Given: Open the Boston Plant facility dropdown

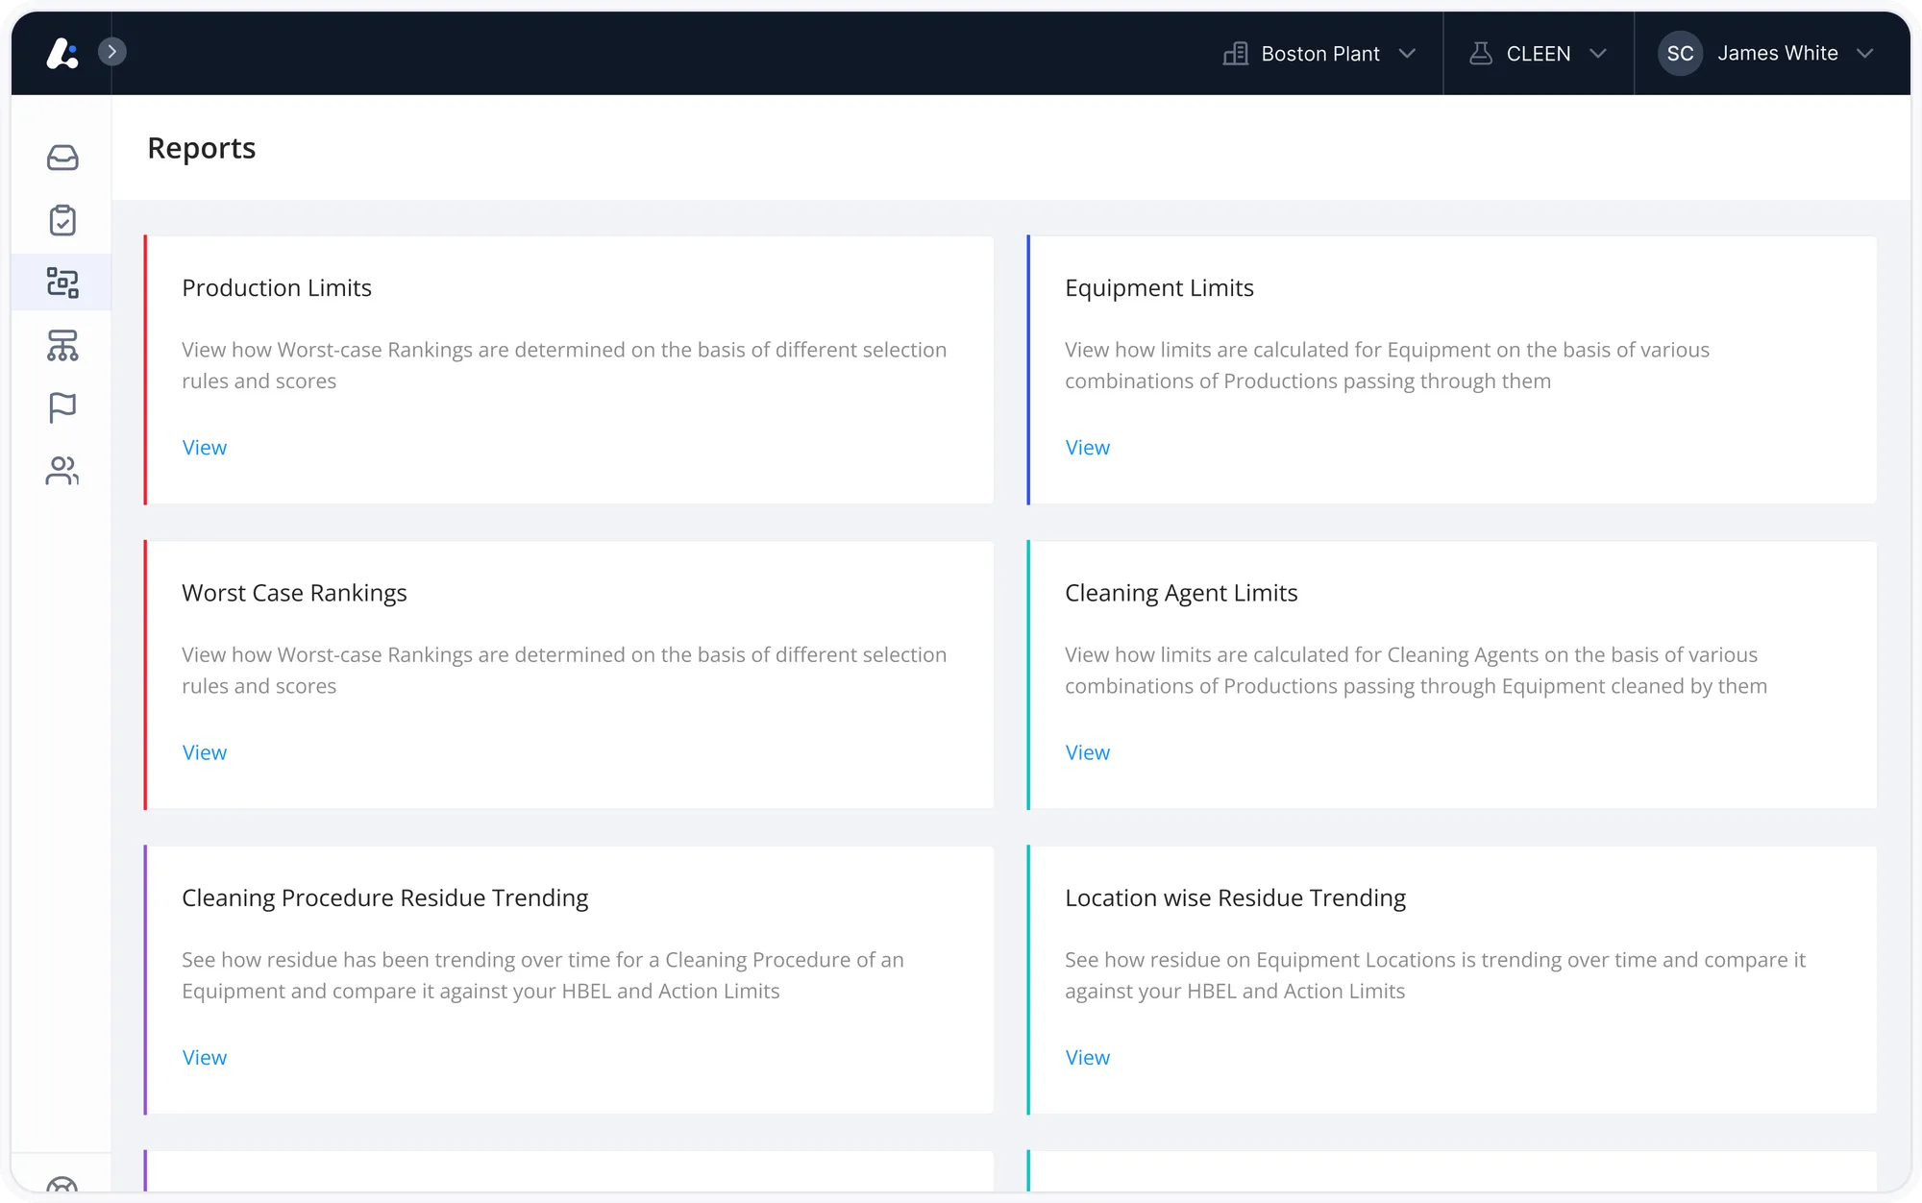Looking at the screenshot, I should click(1319, 53).
